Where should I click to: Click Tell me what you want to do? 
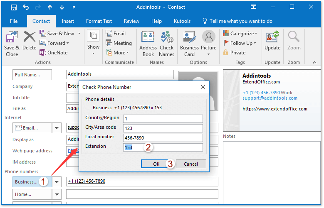237,21
